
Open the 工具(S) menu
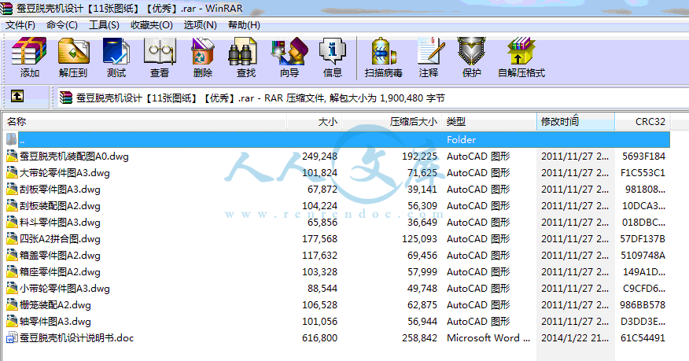coord(104,25)
